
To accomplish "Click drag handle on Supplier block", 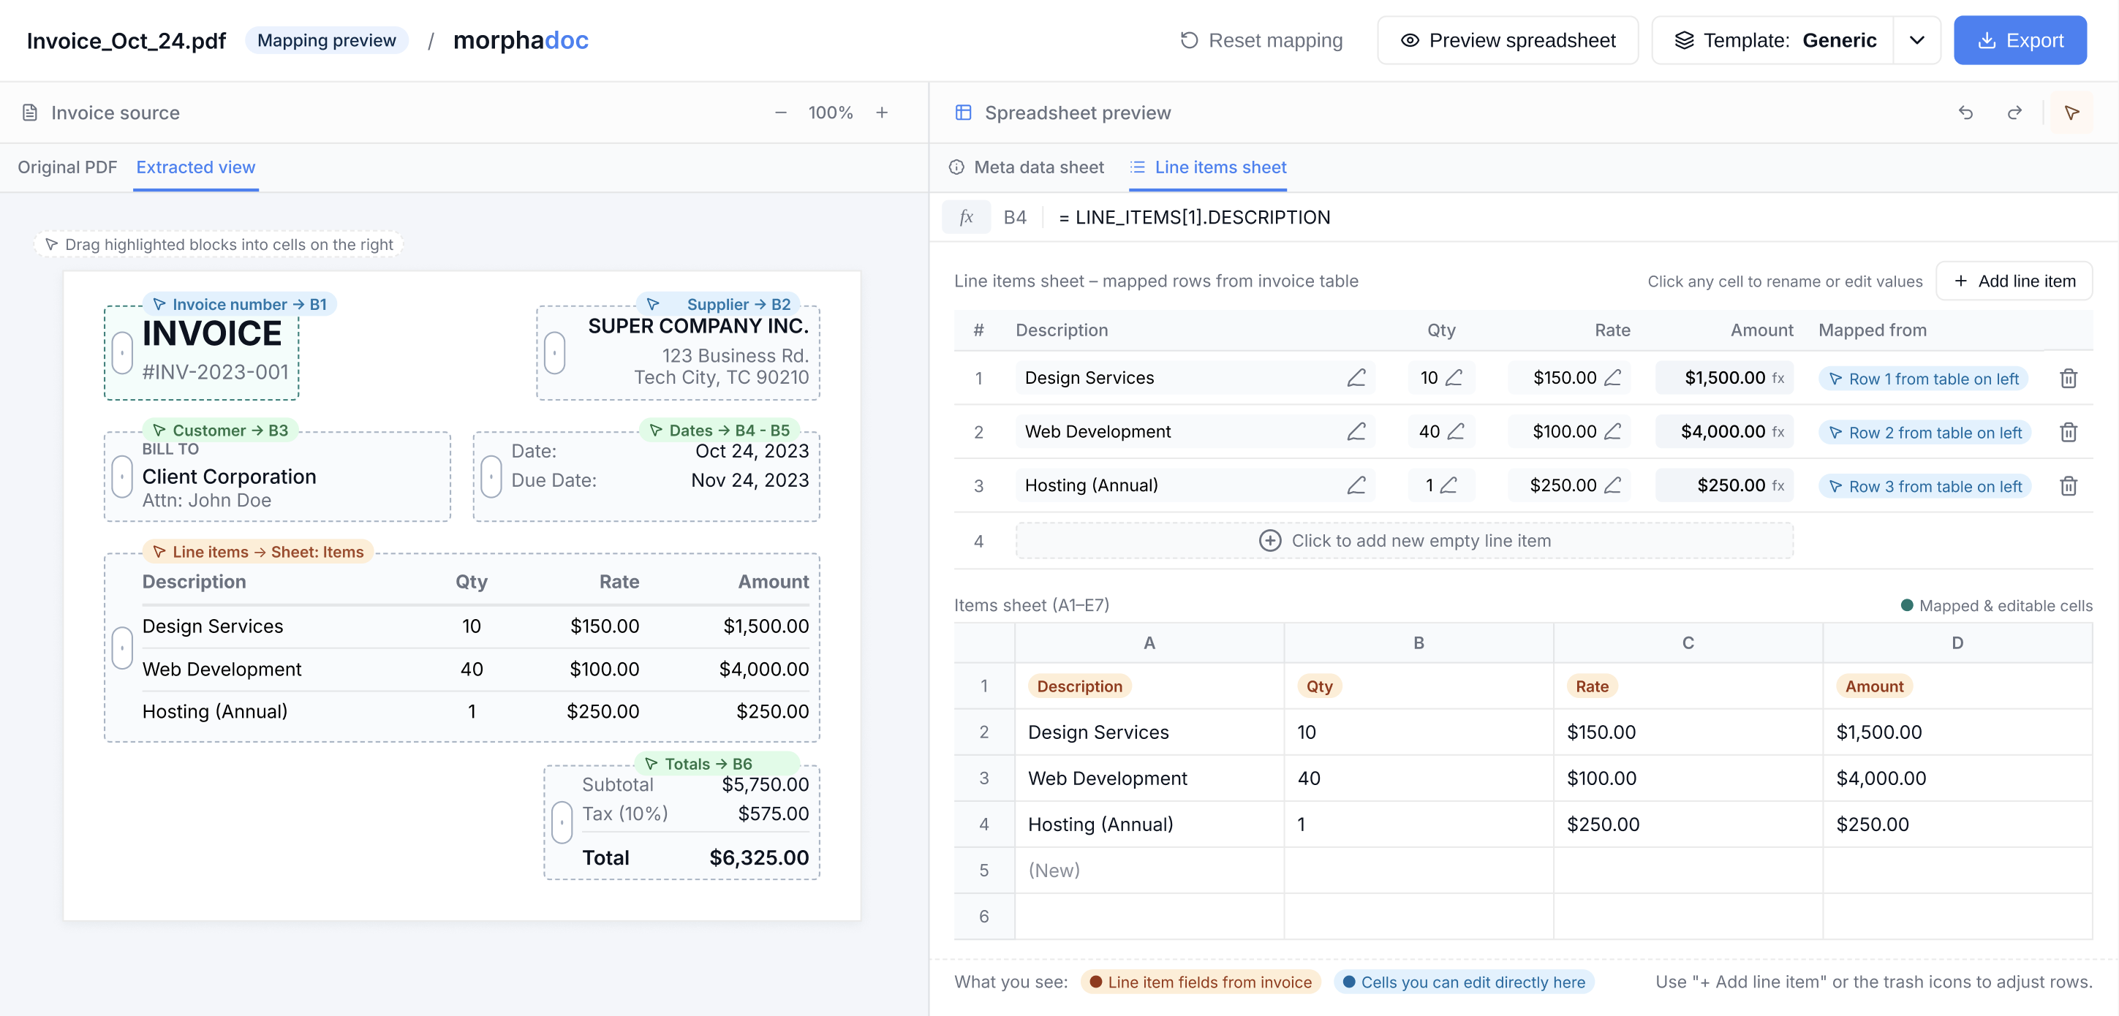I will tap(554, 352).
